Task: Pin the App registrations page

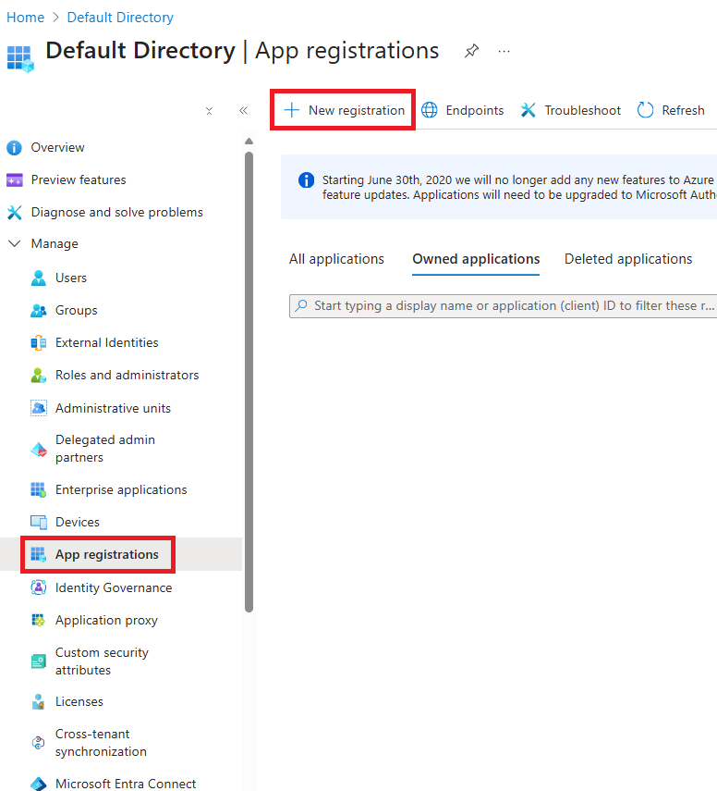Action: (471, 51)
